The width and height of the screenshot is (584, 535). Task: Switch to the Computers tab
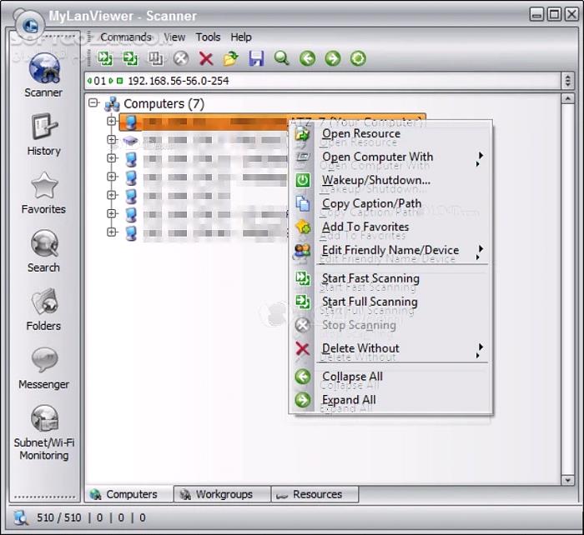(x=128, y=494)
